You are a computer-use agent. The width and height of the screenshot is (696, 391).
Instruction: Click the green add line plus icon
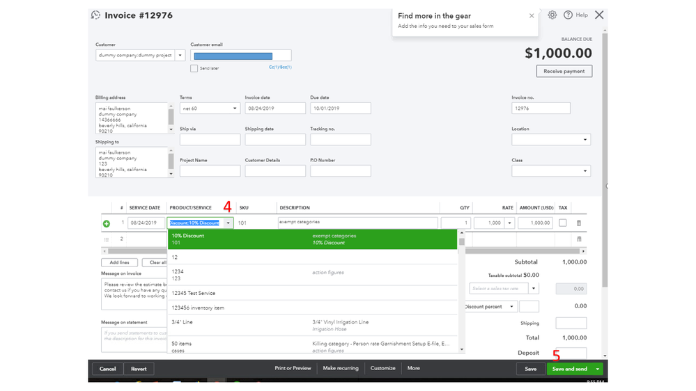pos(106,224)
